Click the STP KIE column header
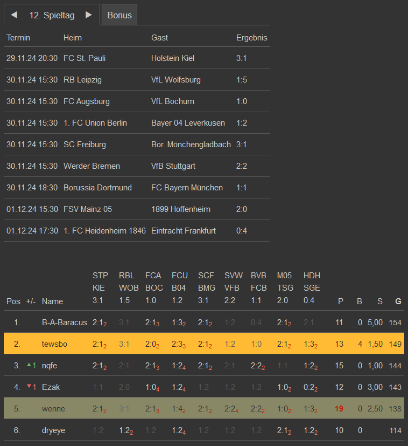 click(x=100, y=288)
